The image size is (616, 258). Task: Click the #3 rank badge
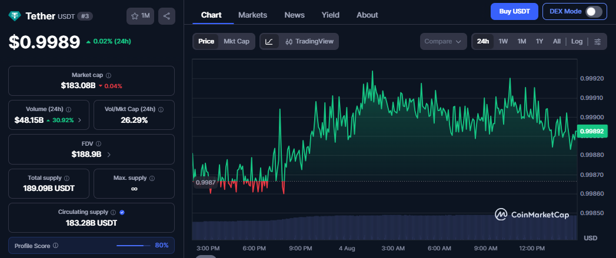click(x=85, y=16)
